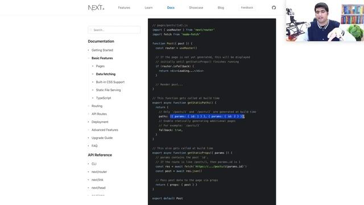Collapse the Basic Features section

[102, 58]
